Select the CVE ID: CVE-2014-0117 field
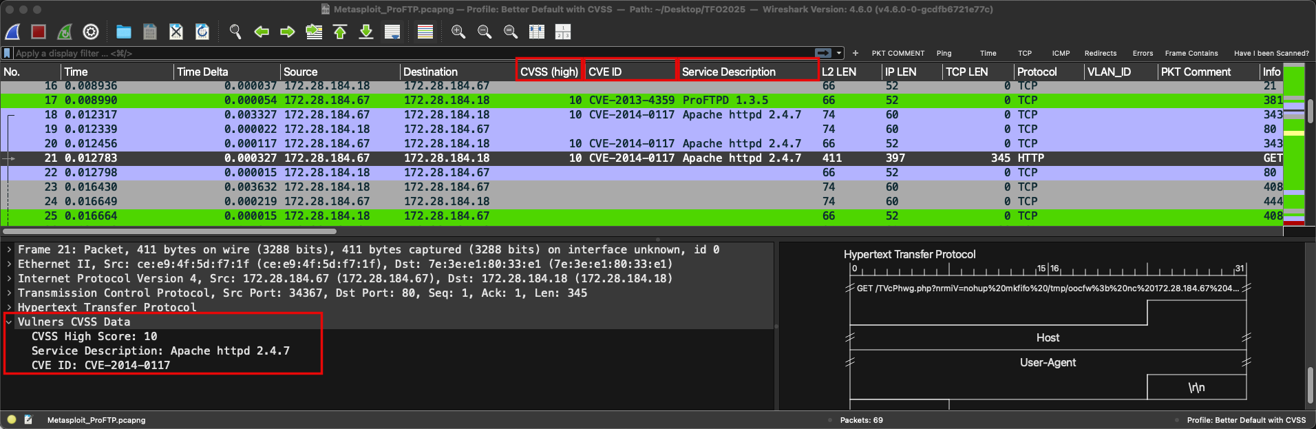Screen dimensions: 1316x429 click(x=100, y=365)
